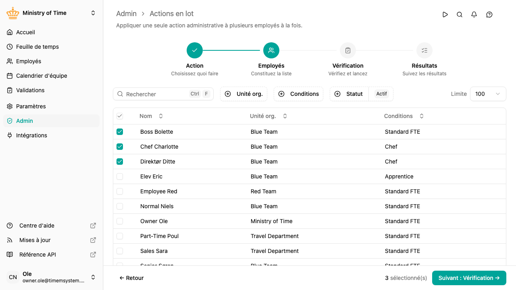516x290 pixels.
Task: Open search via the magnifier icon
Action: point(460,14)
